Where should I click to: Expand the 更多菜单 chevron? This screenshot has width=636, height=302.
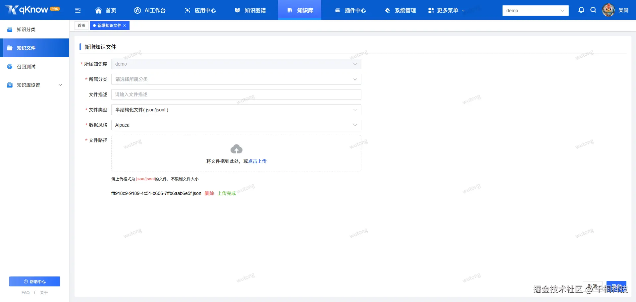(463, 11)
